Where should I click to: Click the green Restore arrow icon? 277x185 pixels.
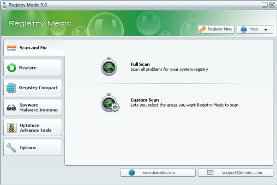(11, 68)
